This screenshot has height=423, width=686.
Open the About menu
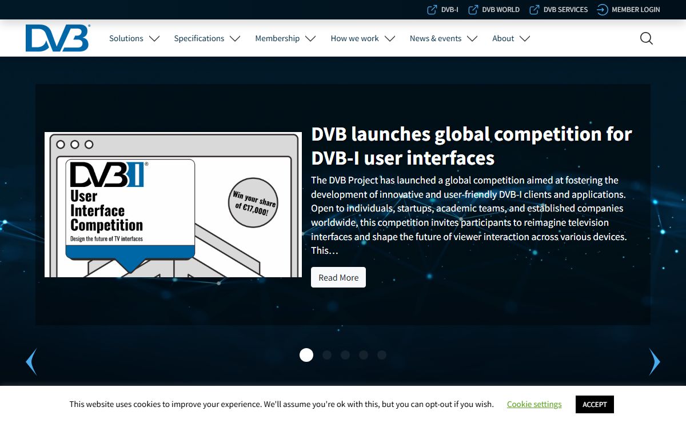pos(503,38)
